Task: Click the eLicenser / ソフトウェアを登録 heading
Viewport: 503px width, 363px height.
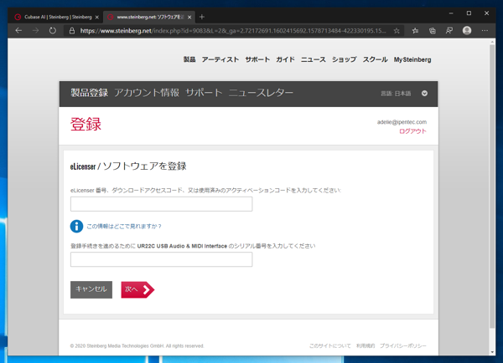Action: click(x=128, y=166)
